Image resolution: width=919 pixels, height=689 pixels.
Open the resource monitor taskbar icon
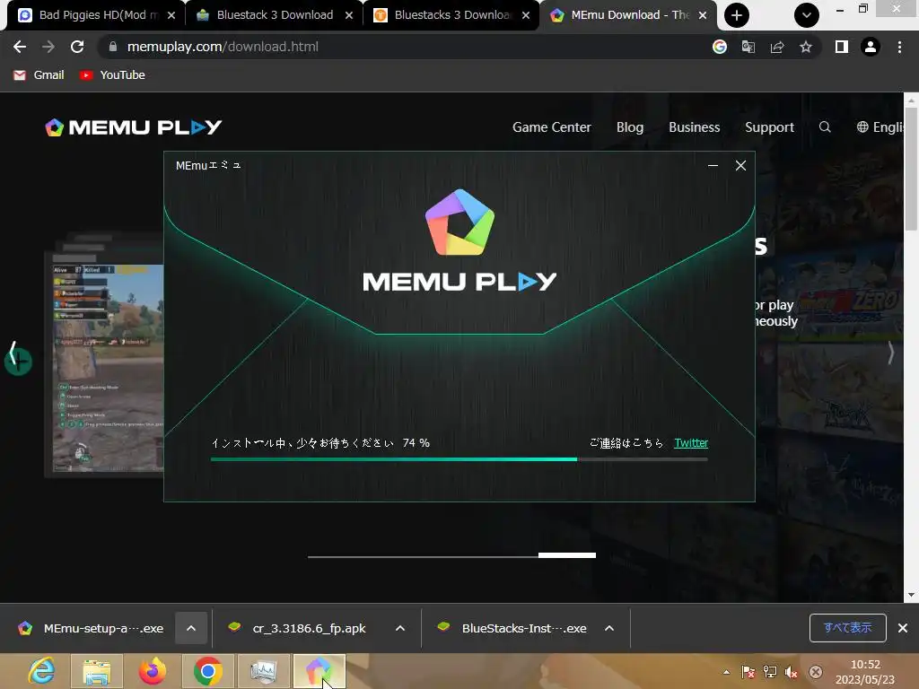click(x=264, y=671)
